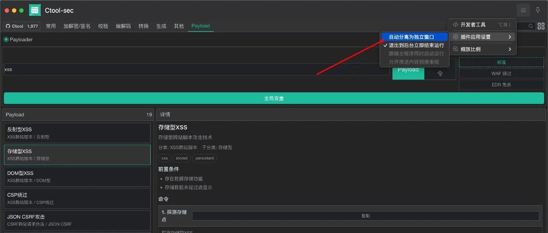
Task: Switch to 生成 tab
Action: [161, 26]
